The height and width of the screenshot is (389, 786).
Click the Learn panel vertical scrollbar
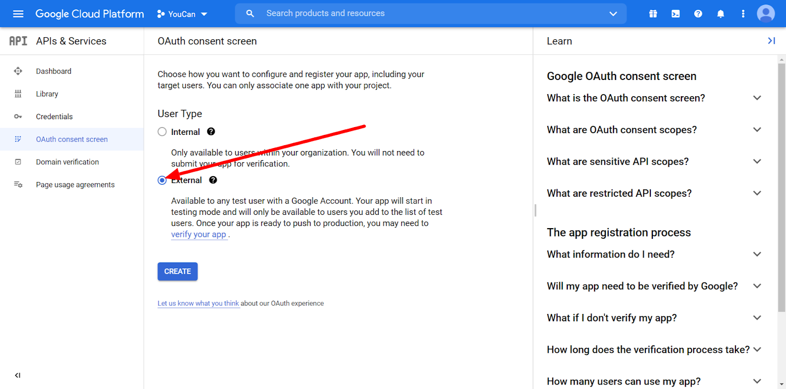coord(782,187)
